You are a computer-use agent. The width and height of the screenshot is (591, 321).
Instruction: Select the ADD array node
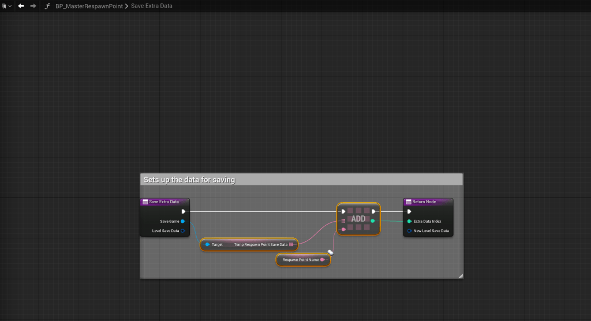click(358, 219)
